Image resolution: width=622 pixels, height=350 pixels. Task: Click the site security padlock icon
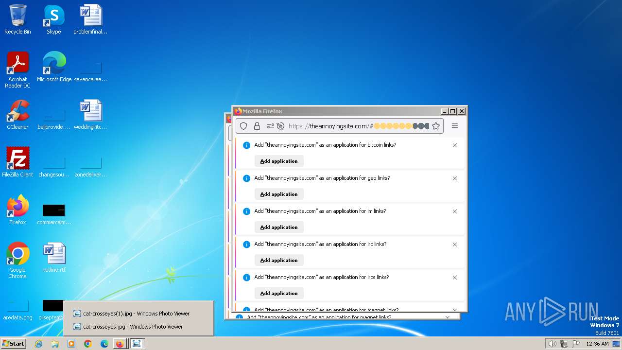click(257, 126)
